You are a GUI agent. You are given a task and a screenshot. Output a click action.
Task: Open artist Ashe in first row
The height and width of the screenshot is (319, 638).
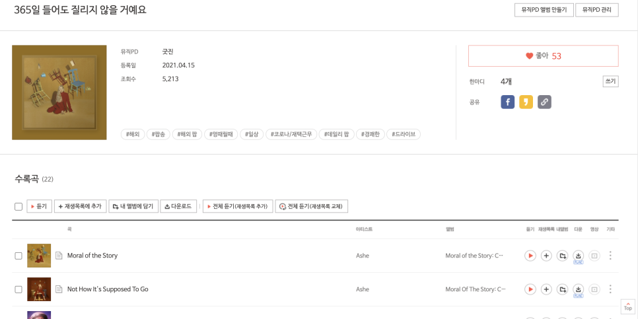pyautogui.click(x=363, y=256)
